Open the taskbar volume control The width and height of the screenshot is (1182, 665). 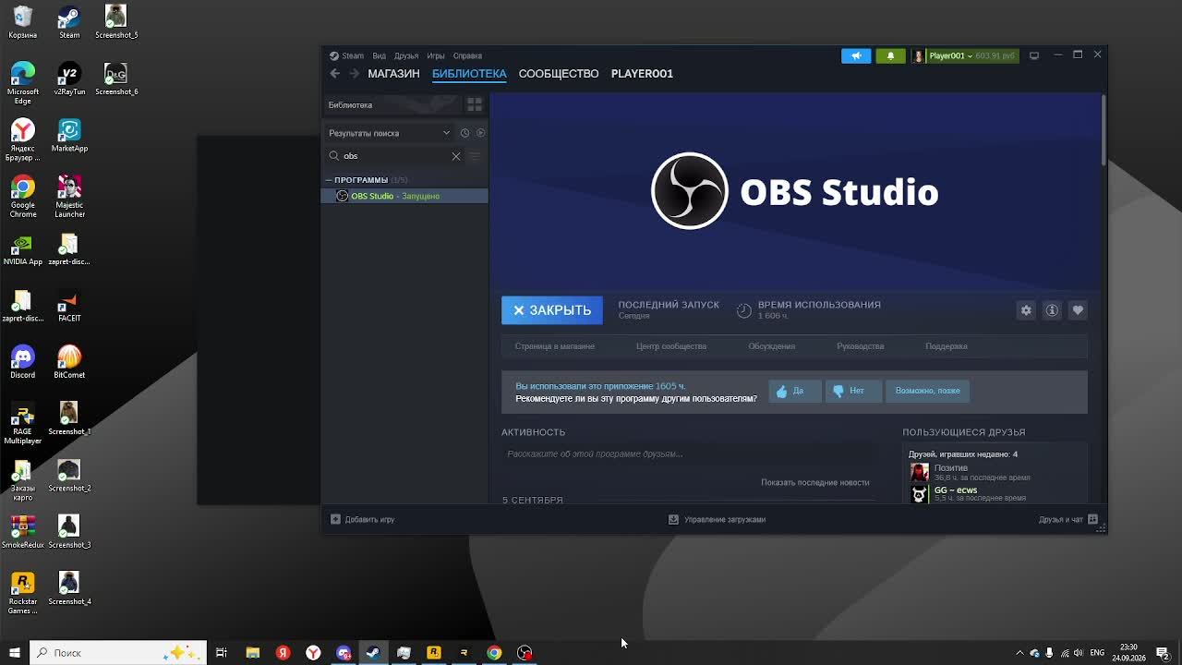(1078, 653)
